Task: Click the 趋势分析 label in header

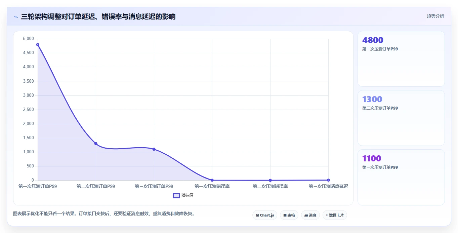Action: 435,16
